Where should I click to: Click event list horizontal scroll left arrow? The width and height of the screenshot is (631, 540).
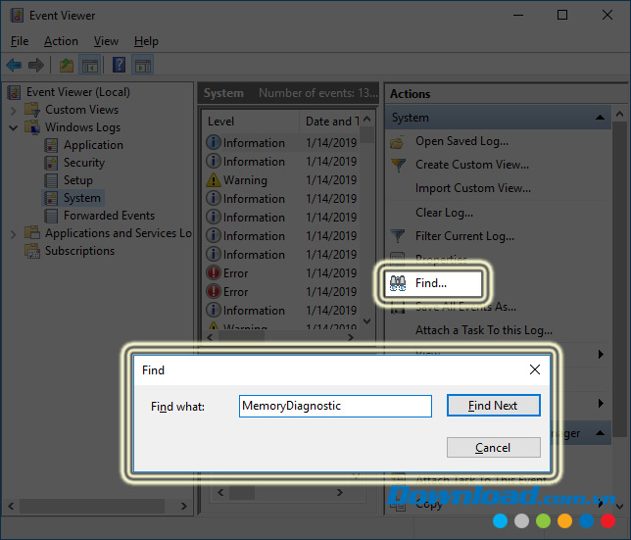point(210,337)
